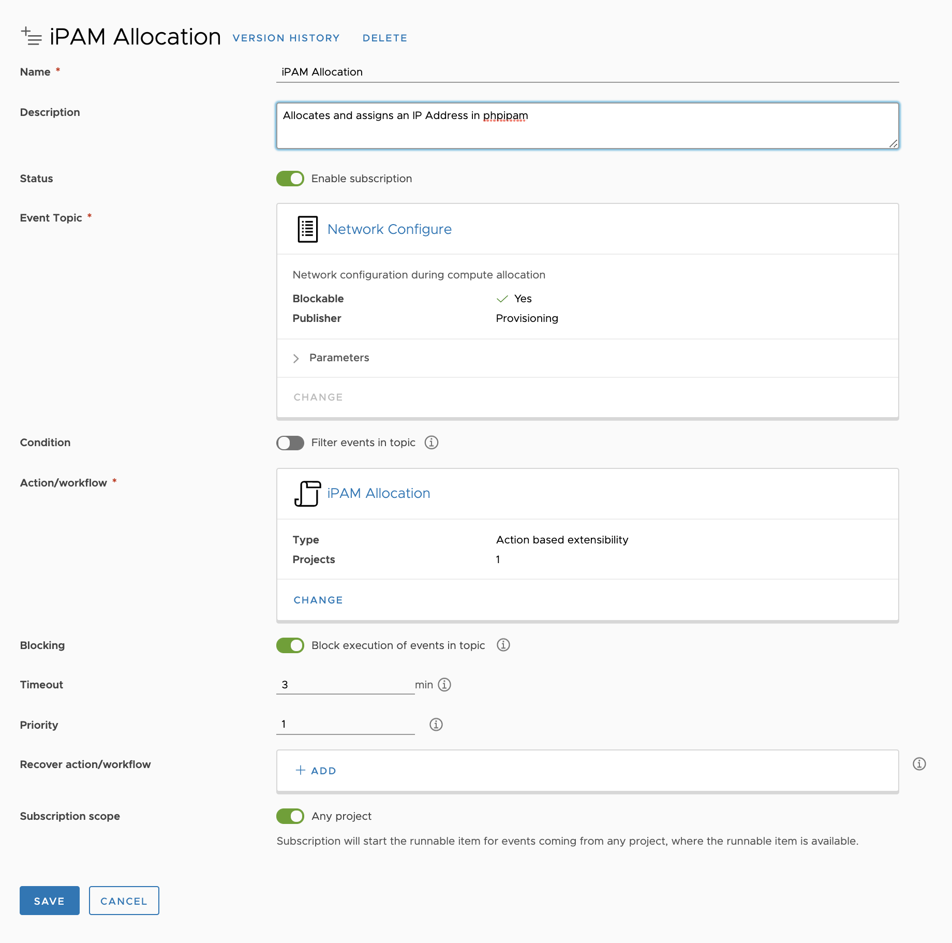This screenshot has height=943, width=952.
Task: Turn on Filter events in topic
Action: [290, 443]
